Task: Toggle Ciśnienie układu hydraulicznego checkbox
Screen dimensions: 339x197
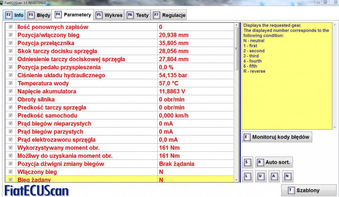Action: tap(10, 75)
